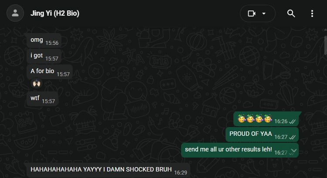Image resolution: width=327 pixels, height=178 pixels.
Task: Select the 'omg' message bubble
Action: (x=44, y=40)
